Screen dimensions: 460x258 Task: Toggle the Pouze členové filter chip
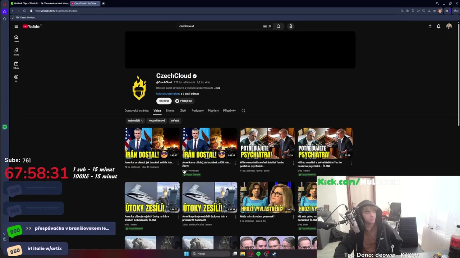coord(157,121)
